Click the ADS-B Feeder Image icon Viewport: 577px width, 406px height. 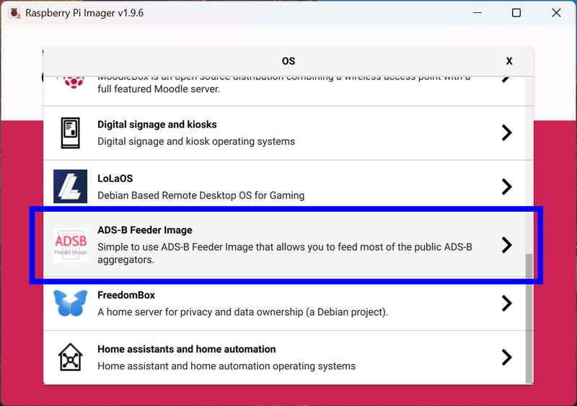click(x=71, y=244)
